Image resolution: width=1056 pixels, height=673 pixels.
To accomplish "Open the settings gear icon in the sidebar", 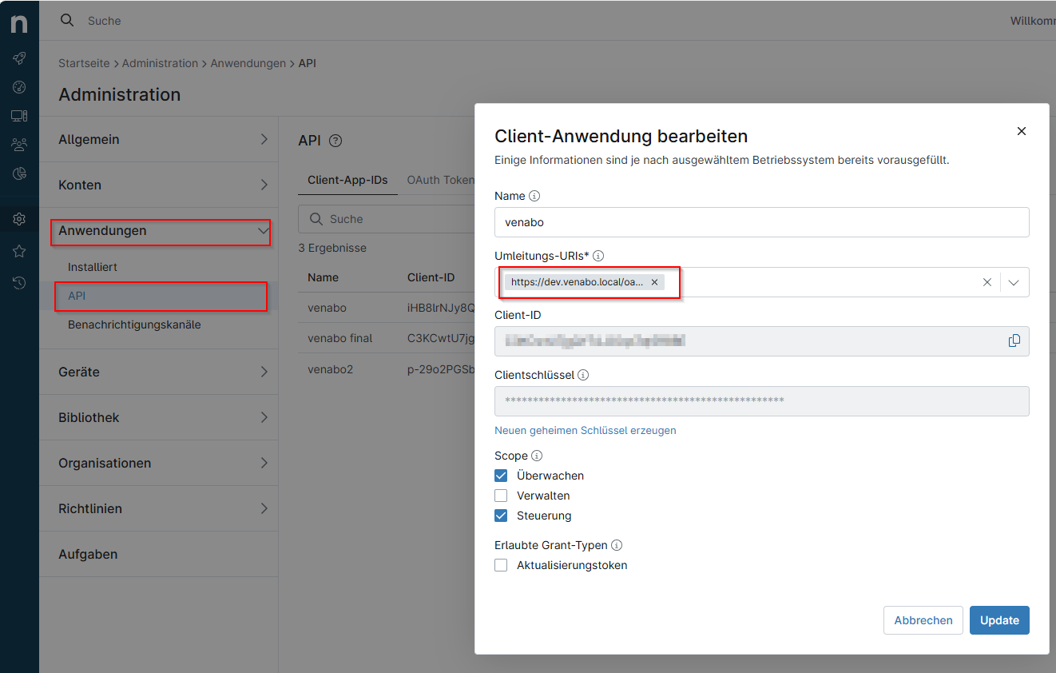I will click(x=19, y=219).
